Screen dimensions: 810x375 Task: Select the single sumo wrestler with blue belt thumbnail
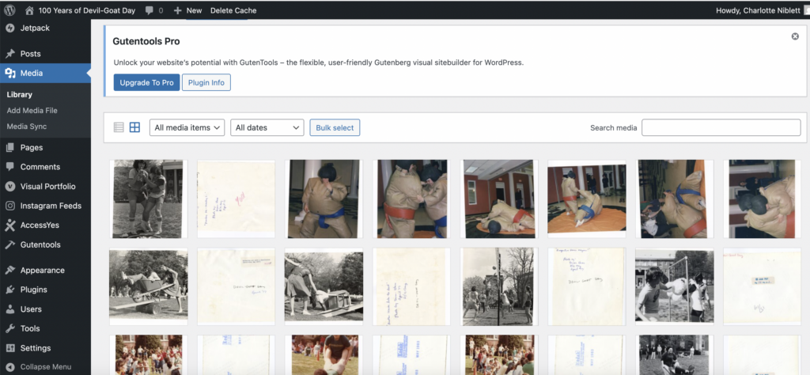click(324, 199)
